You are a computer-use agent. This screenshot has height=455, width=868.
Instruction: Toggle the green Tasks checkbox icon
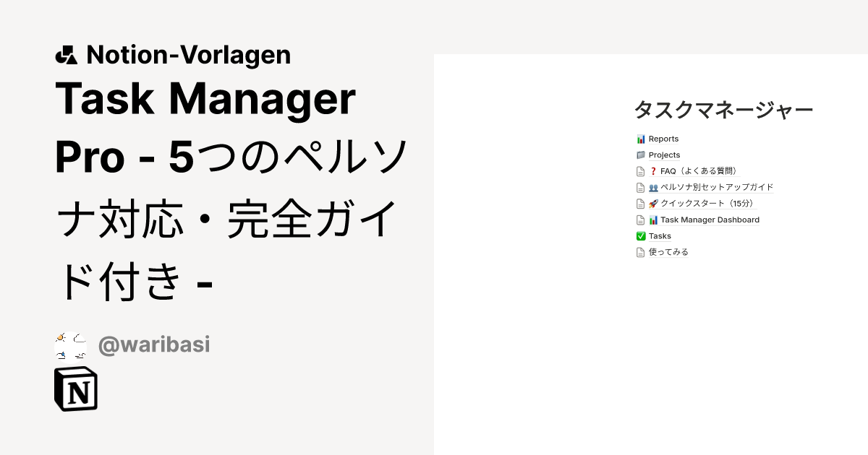(641, 235)
